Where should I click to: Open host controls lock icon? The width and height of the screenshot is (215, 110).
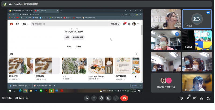[208, 98]
